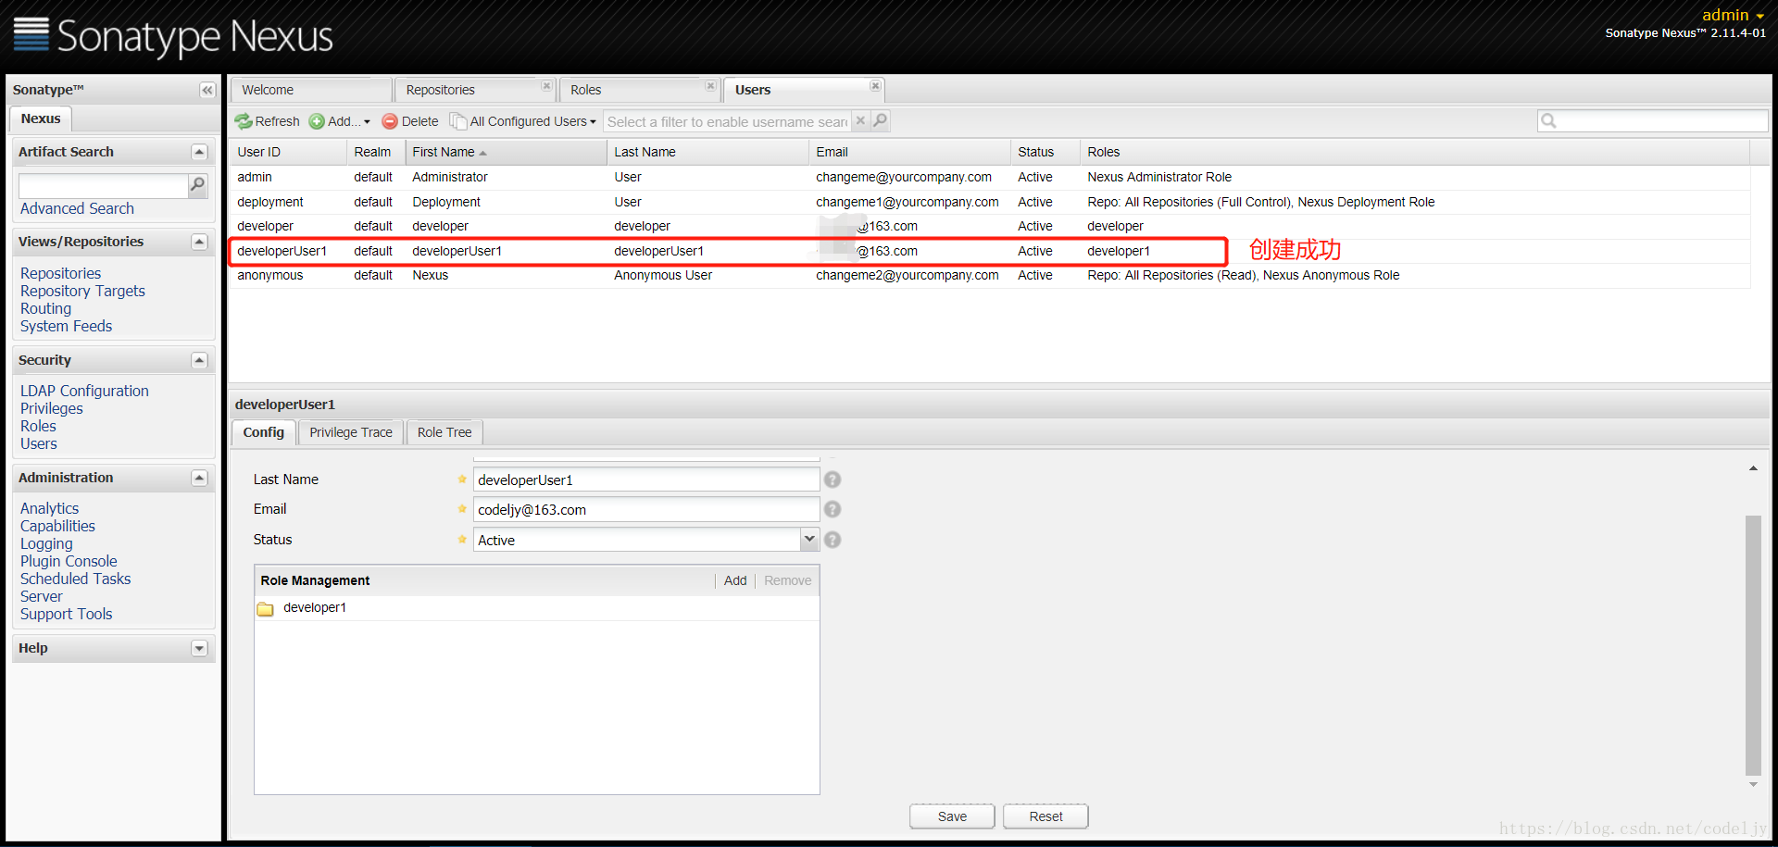This screenshot has height=847, width=1778.
Task: Open All Configured Users dropdown
Action: click(523, 121)
